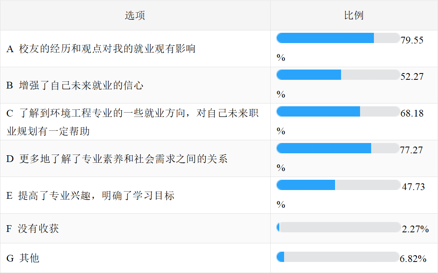Click option E 提高了专业兴趣
The image size is (438, 273).
coord(91,196)
